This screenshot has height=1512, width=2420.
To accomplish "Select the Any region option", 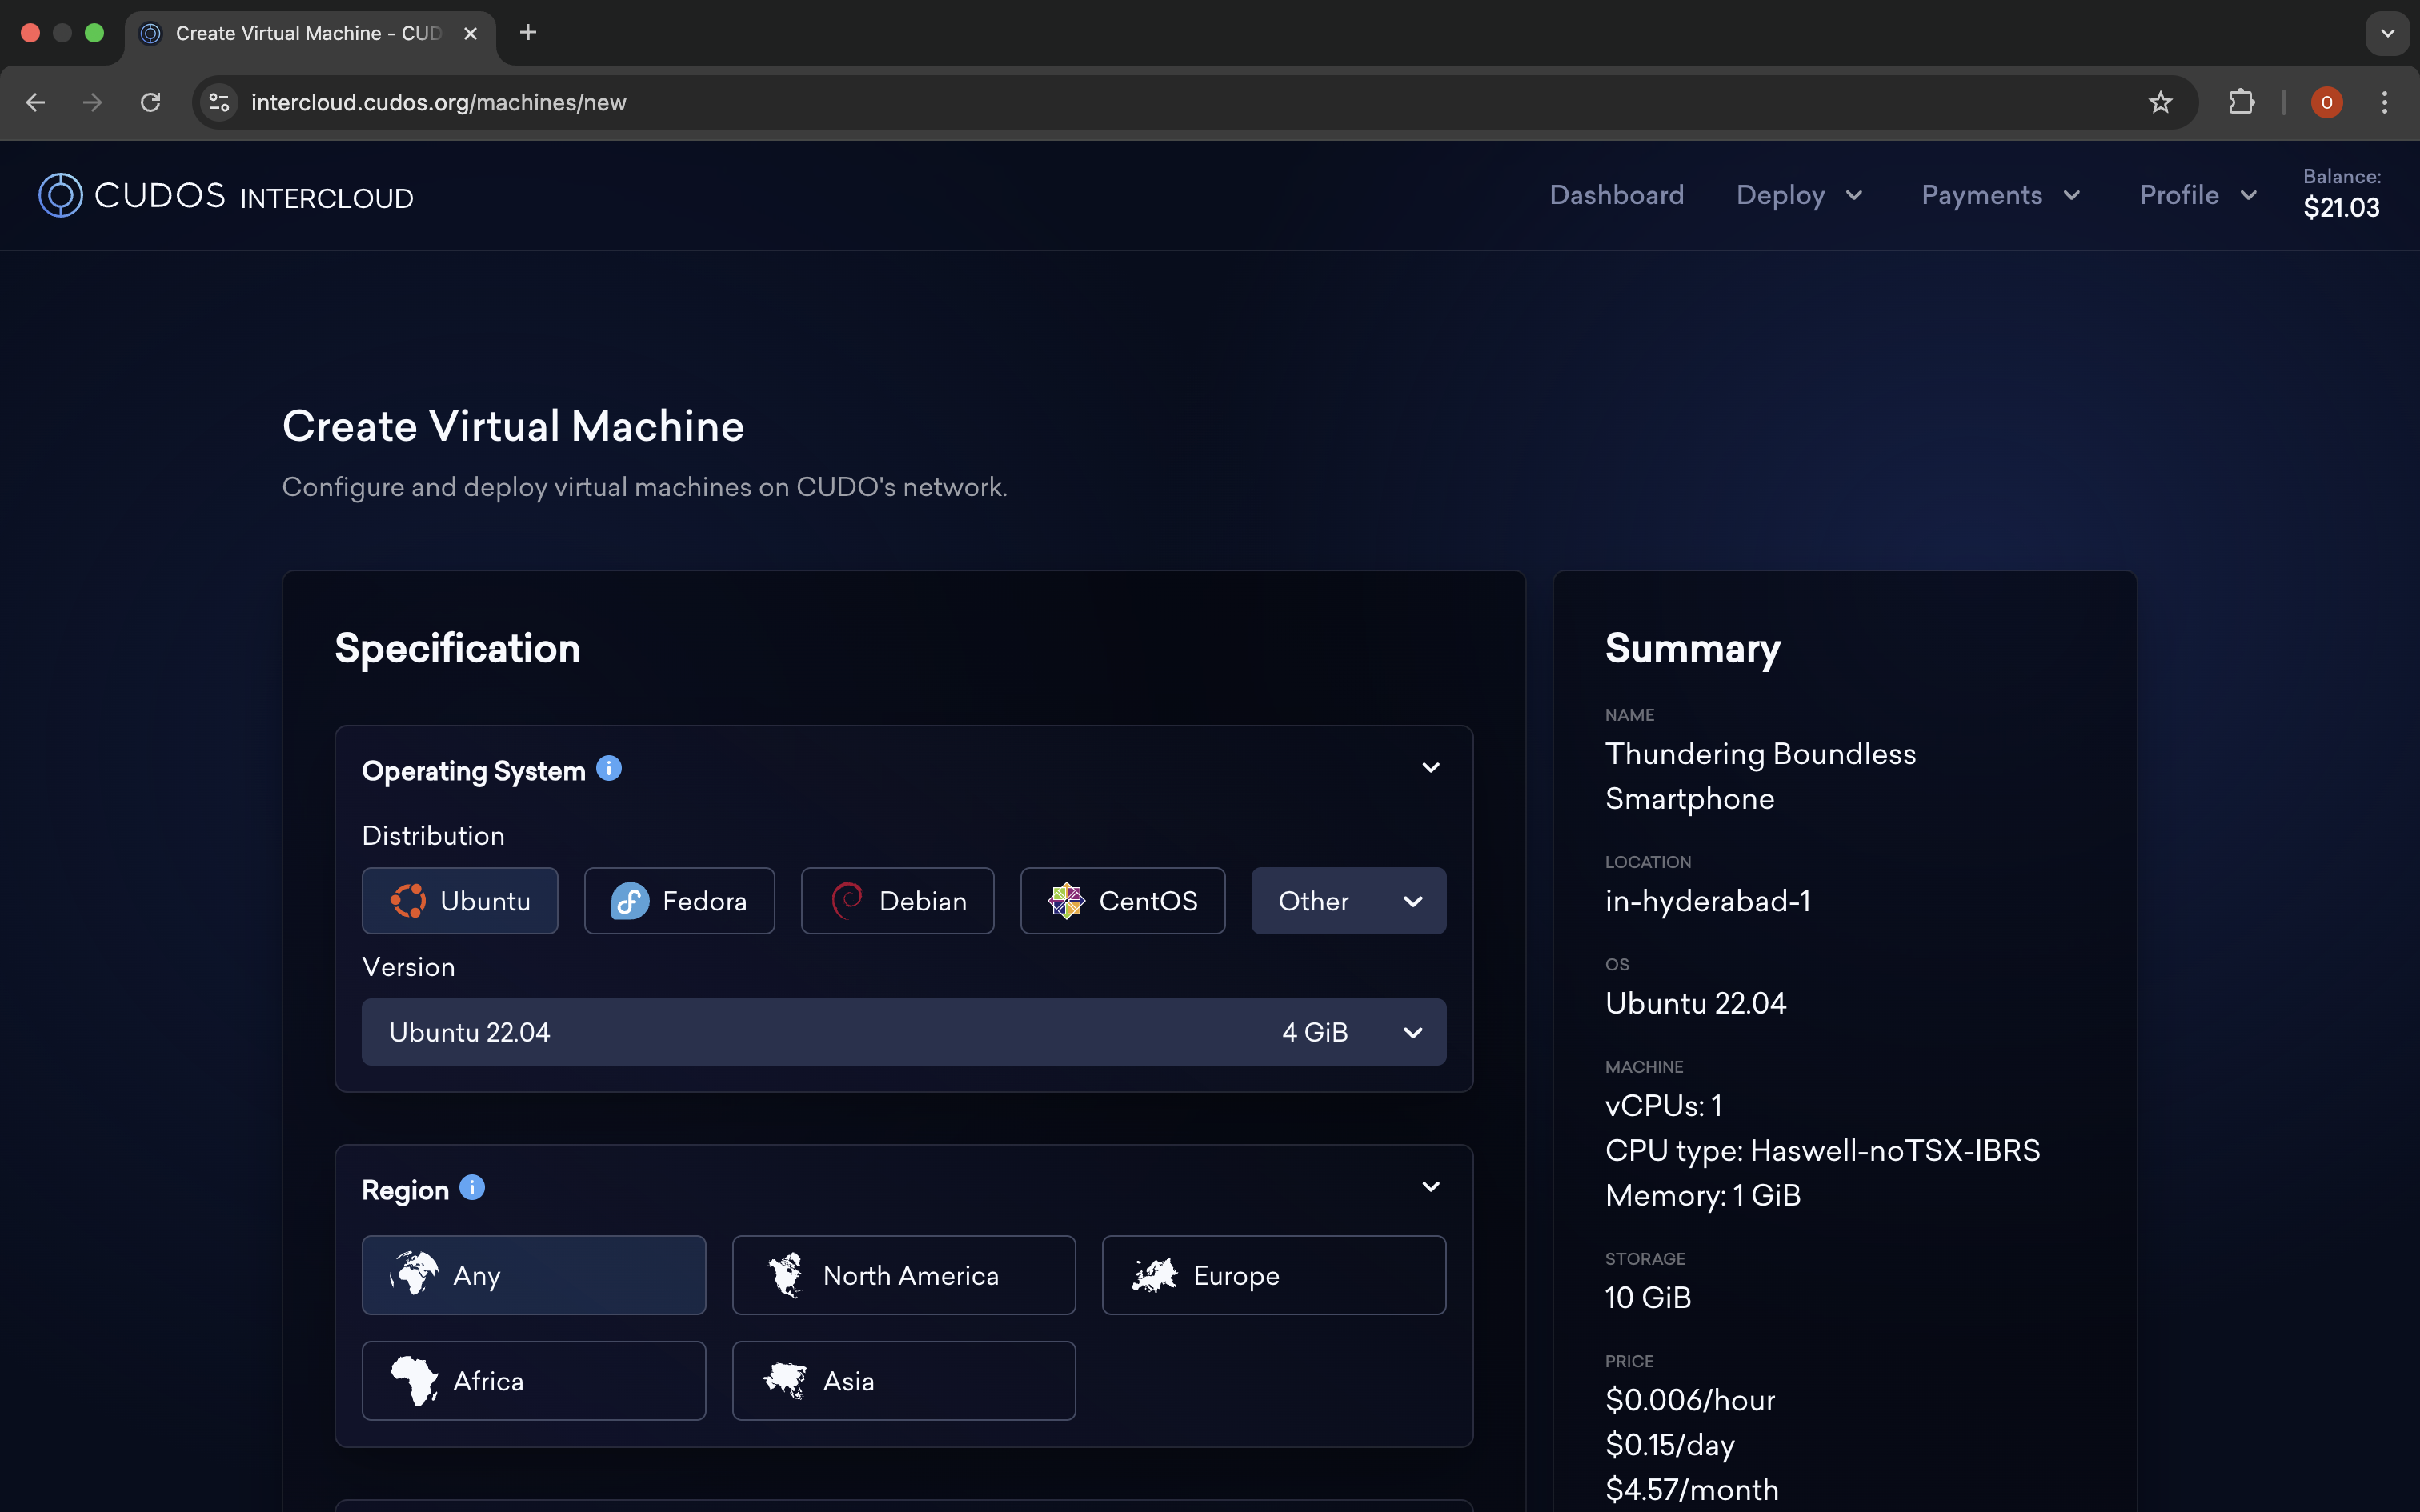I will 534,1275.
